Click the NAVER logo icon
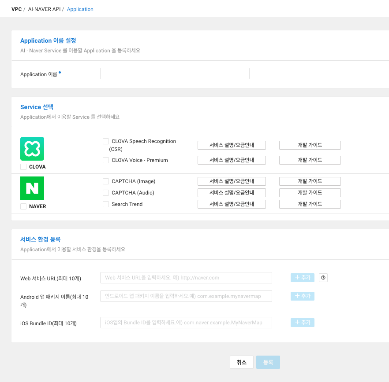 tap(32, 188)
